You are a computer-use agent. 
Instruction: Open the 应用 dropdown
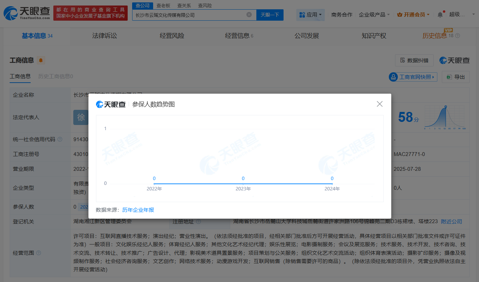tap(310, 14)
